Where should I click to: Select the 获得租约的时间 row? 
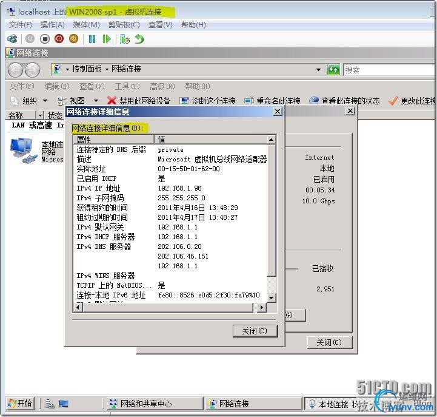170,208
